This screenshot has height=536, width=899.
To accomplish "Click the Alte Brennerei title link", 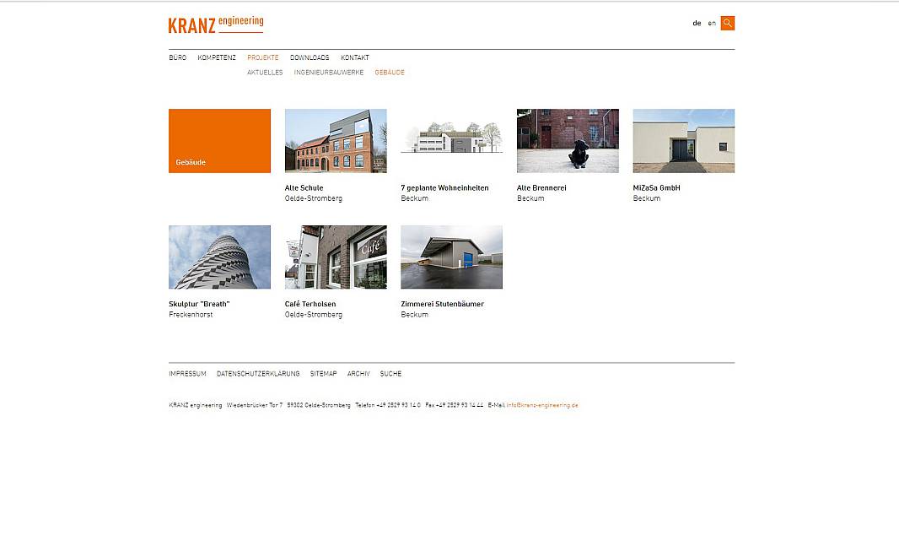I will pos(541,187).
